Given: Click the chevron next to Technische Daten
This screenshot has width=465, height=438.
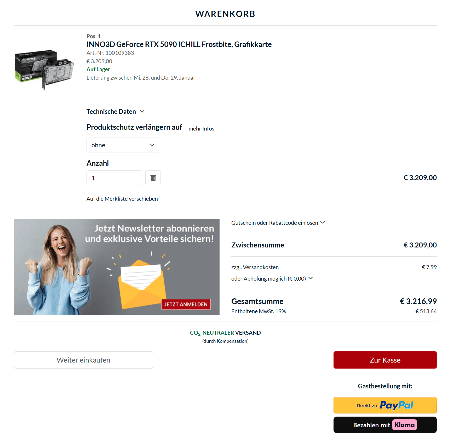Looking at the screenshot, I should pyautogui.click(x=142, y=111).
